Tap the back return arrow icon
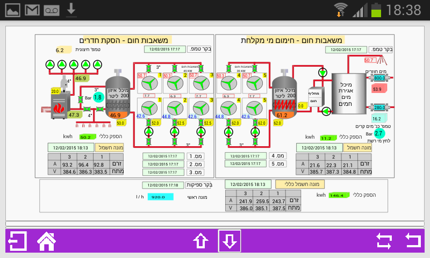This screenshot has height=258, width=430. (x=413, y=240)
